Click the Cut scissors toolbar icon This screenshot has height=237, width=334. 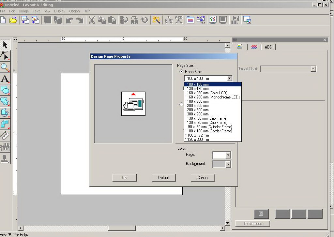(92, 20)
